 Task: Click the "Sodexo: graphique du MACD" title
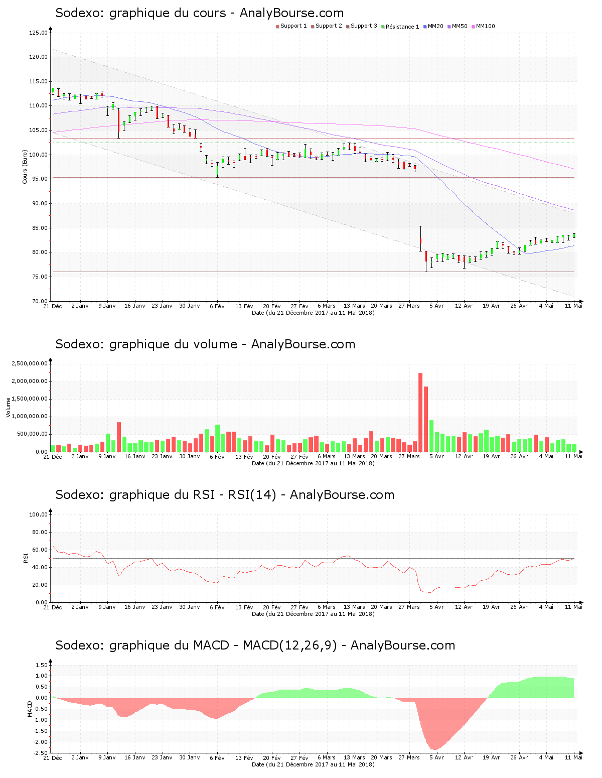[x=255, y=645]
